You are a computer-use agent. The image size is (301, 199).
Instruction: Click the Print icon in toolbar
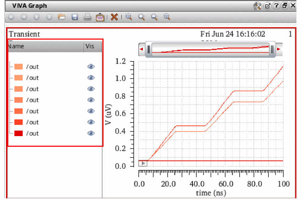pos(88,17)
